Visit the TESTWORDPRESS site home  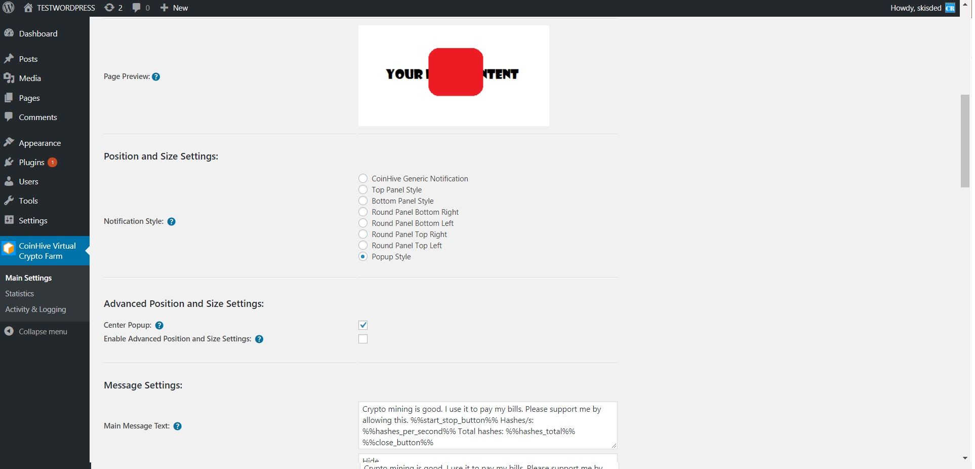pos(59,8)
